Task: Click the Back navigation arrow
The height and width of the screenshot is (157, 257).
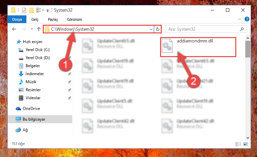Action: click(x=14, y=29)
